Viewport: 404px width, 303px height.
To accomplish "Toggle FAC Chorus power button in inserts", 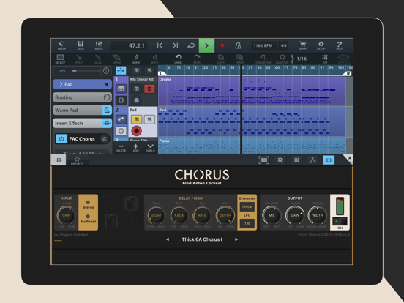I will pyautogui.click(x=61, y=139).
